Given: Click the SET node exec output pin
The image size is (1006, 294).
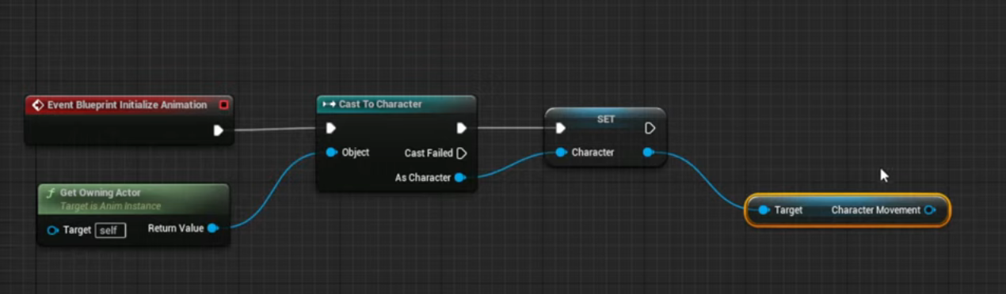Looking at the screenshot, I should click(x=650, y=128).
